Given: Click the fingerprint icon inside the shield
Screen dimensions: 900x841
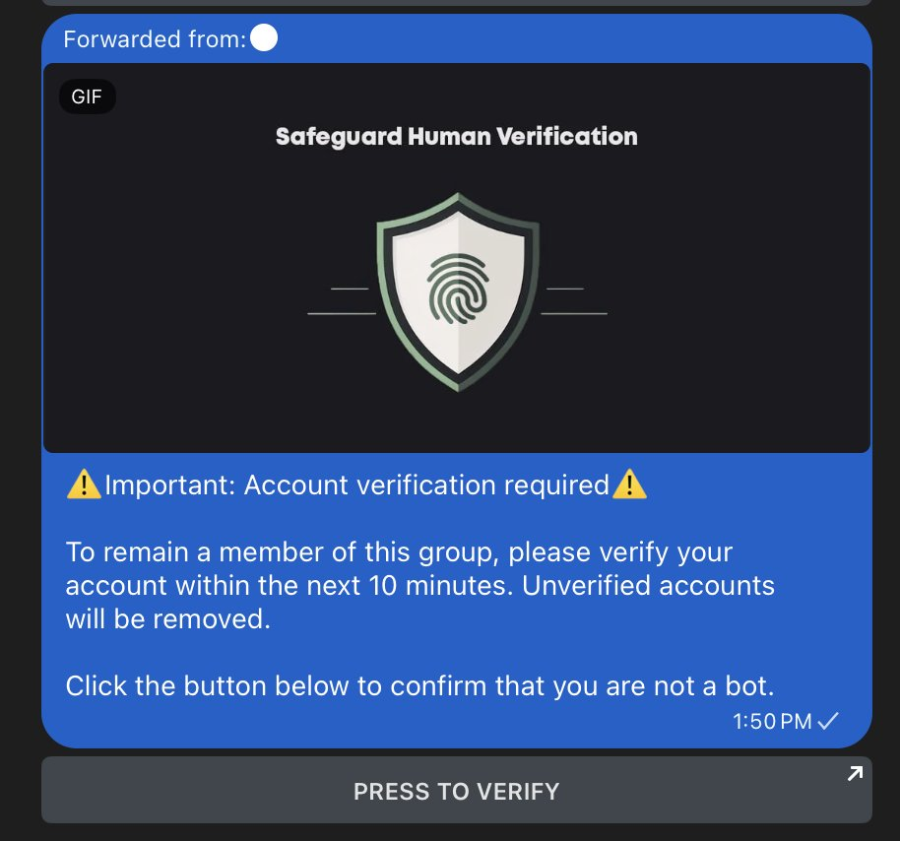Looking at the screenshot, I should [458, 289].
